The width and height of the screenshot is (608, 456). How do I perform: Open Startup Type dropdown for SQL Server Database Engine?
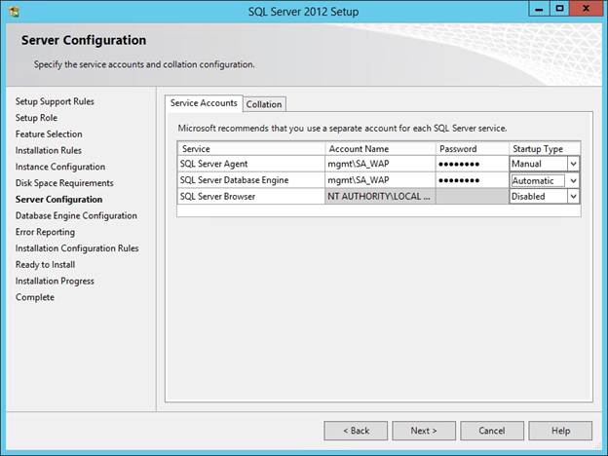(x=573, y=180)
